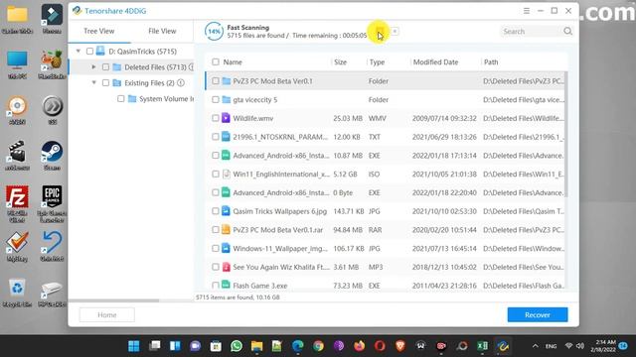Check the System Volume checkbox in the tree
Image resolution: width=636 pixels, height=357 pixels.
(x=121, y=99)
